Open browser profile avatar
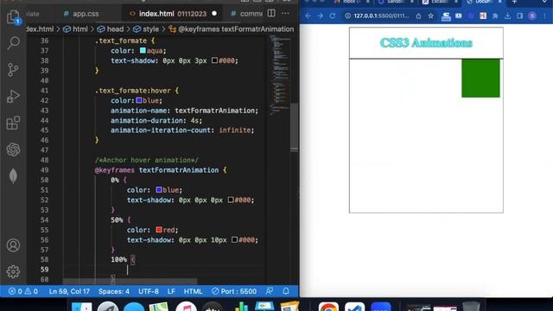553x311 pixels. [532, 16]
